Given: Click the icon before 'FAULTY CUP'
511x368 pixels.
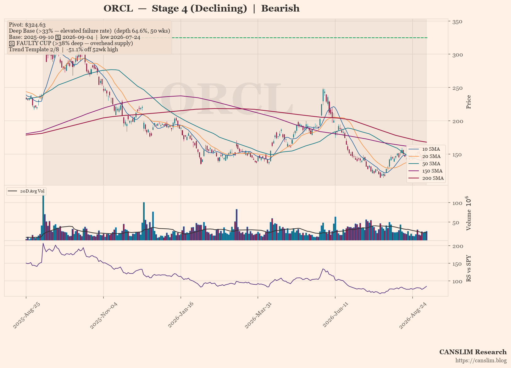Looking at the screenshot, I should click(12, 43).
